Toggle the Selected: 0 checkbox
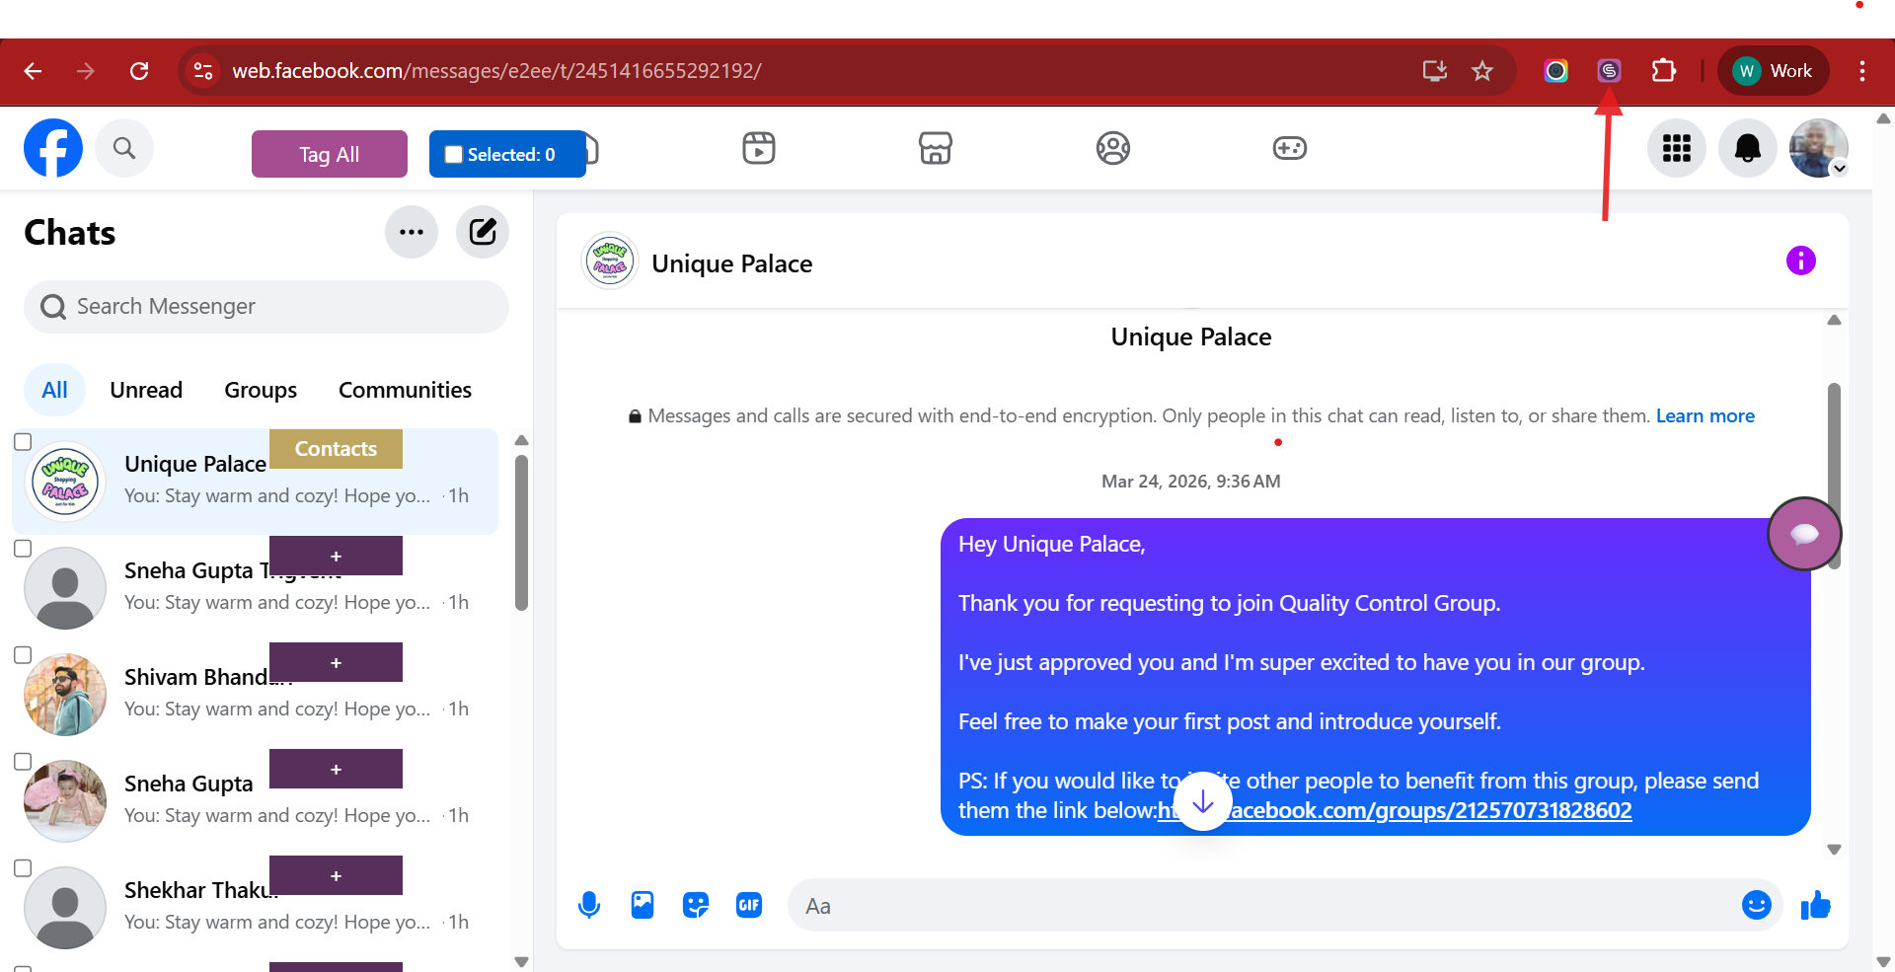 [454, 155]
